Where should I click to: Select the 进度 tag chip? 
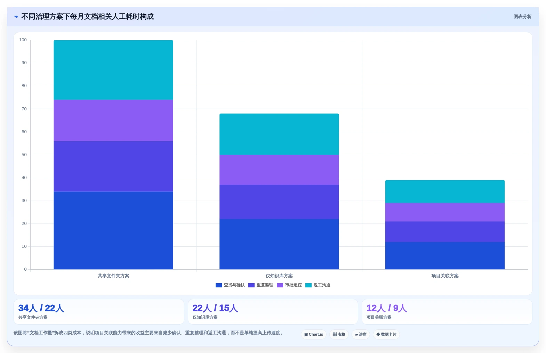361,335
